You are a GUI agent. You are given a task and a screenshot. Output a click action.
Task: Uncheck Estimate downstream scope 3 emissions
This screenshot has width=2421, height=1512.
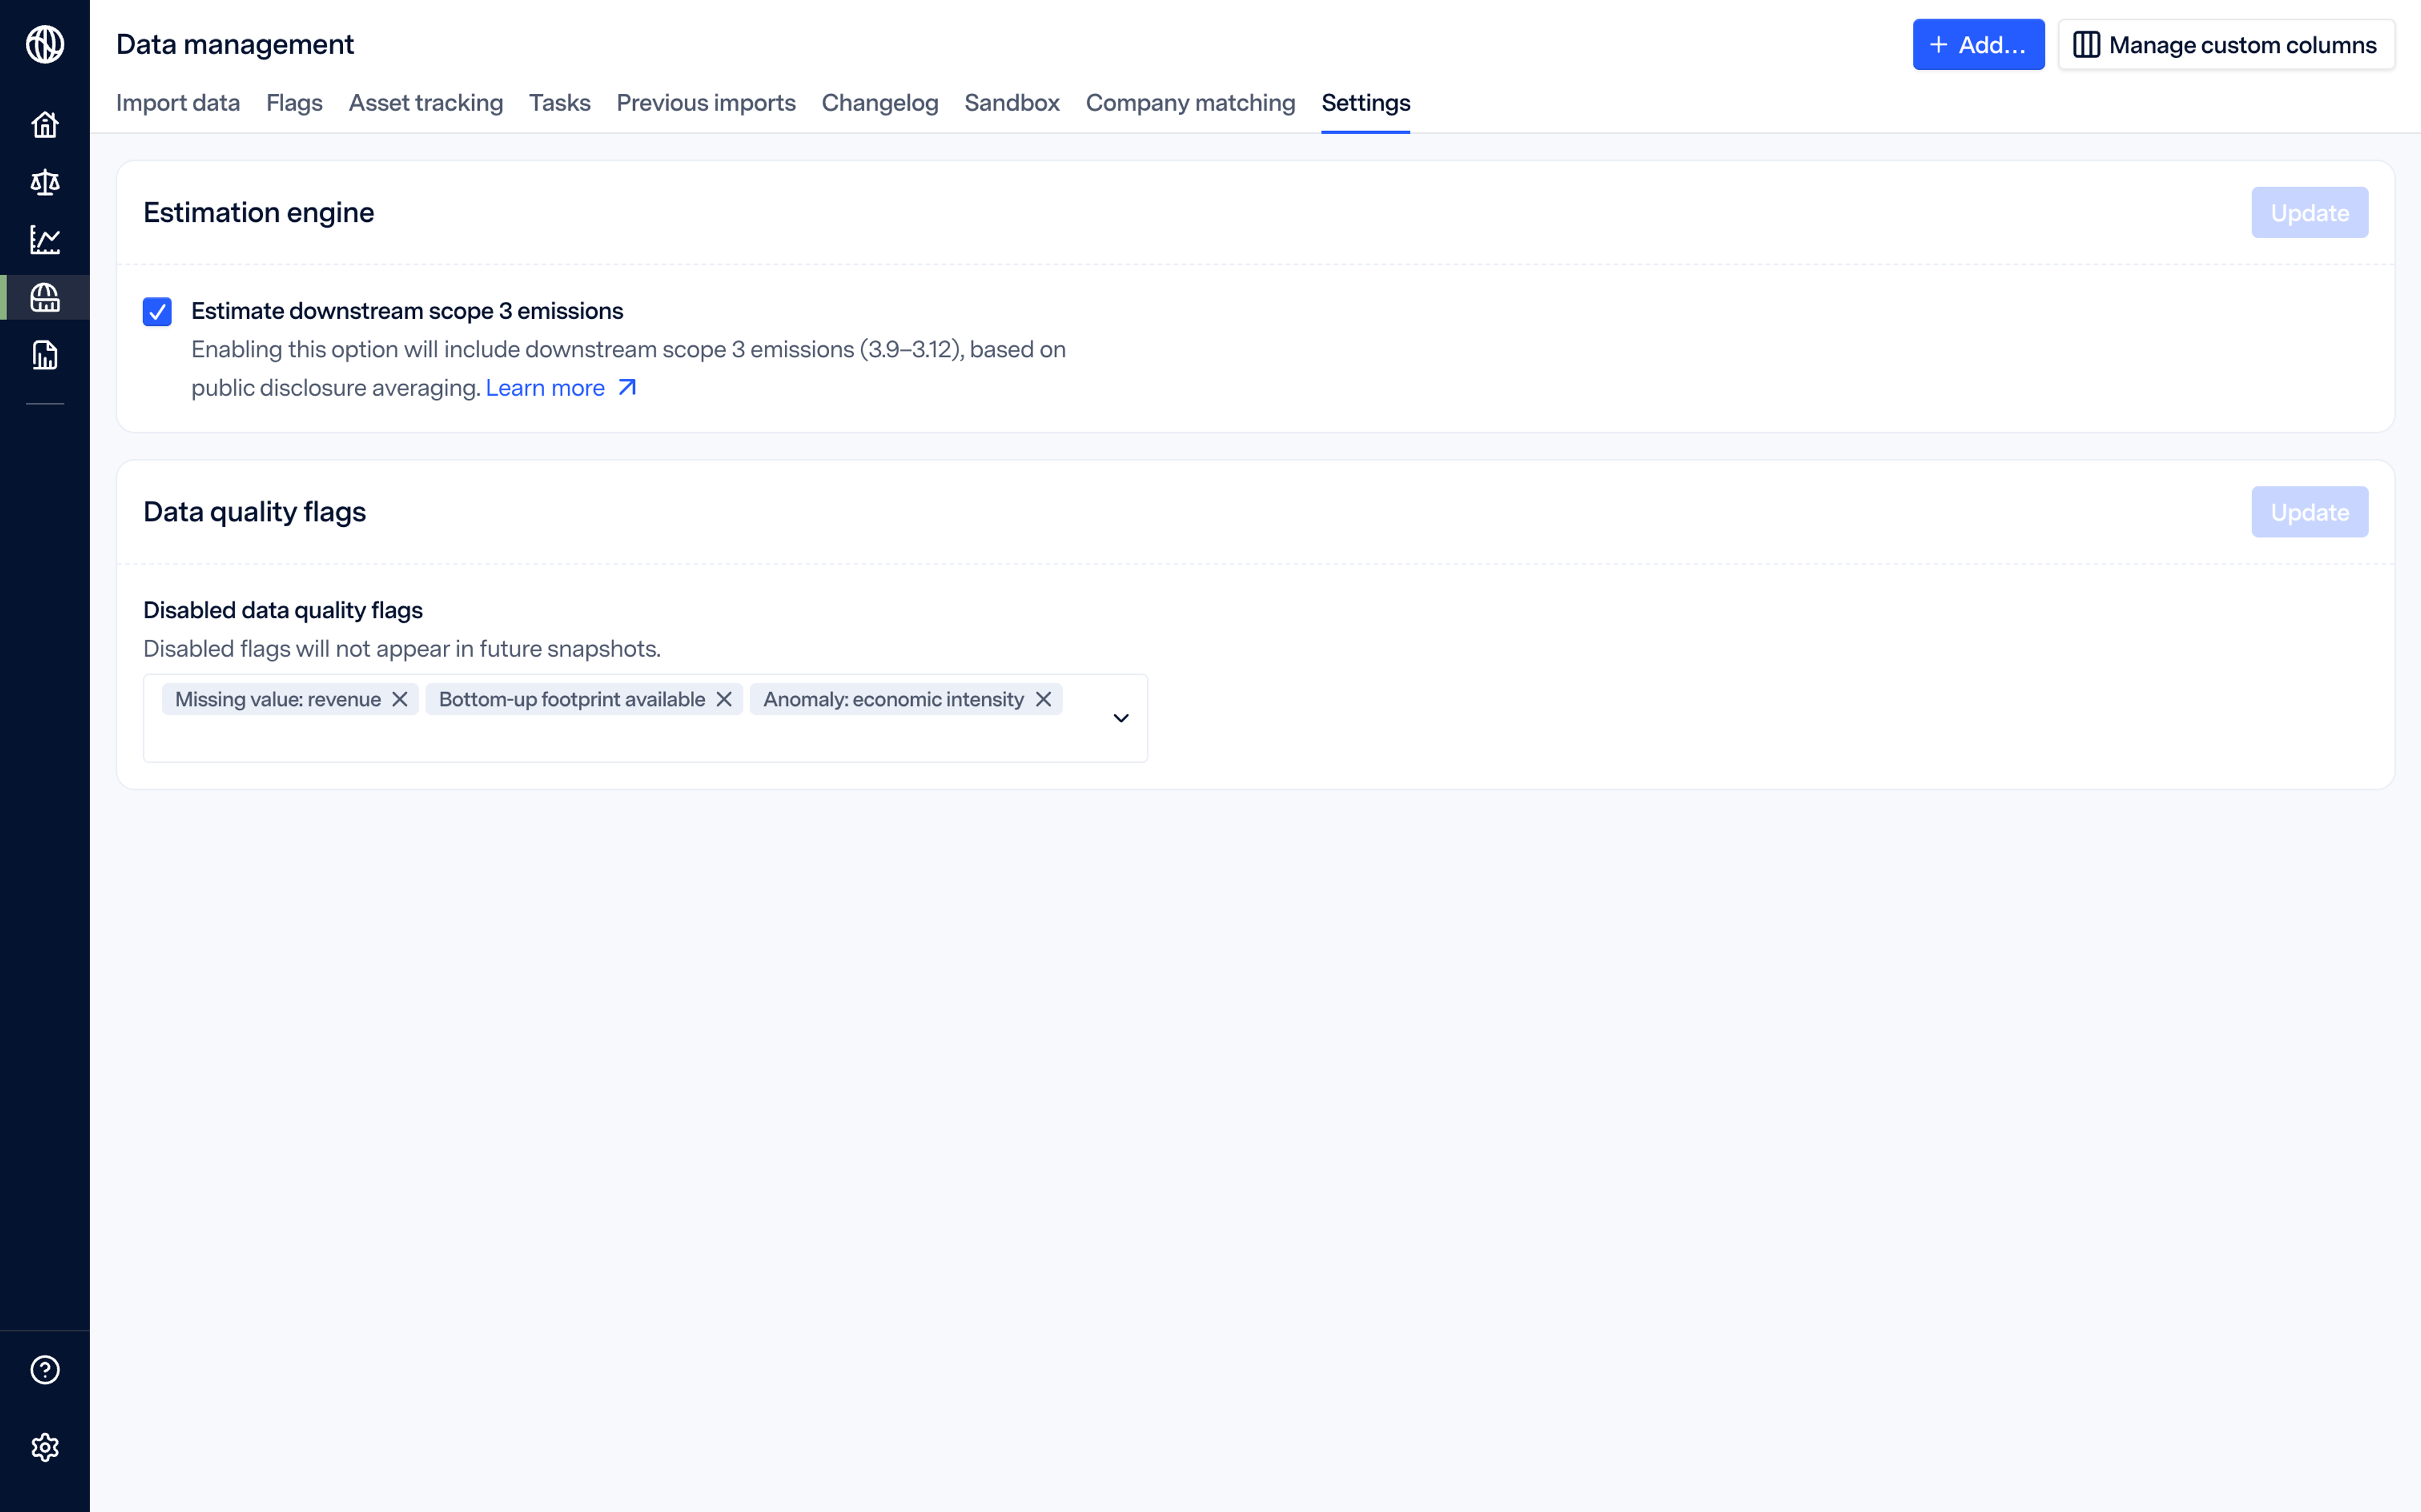click(x=157, y=312)
